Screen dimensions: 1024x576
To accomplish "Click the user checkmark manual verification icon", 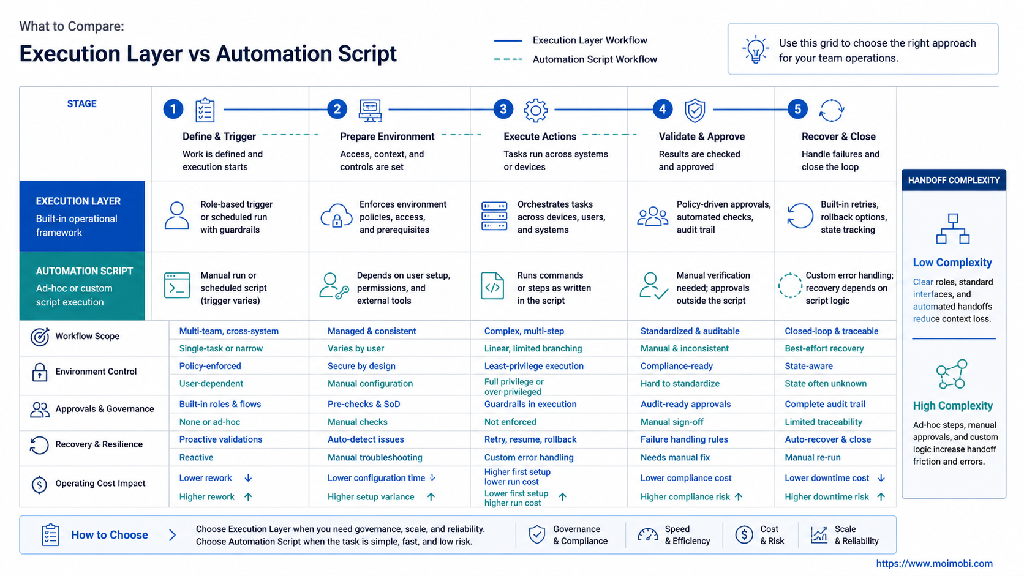I will click(x=653, y=286).
